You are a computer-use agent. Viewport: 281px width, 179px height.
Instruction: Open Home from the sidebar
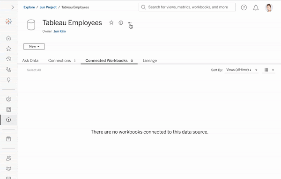[8, 38]
